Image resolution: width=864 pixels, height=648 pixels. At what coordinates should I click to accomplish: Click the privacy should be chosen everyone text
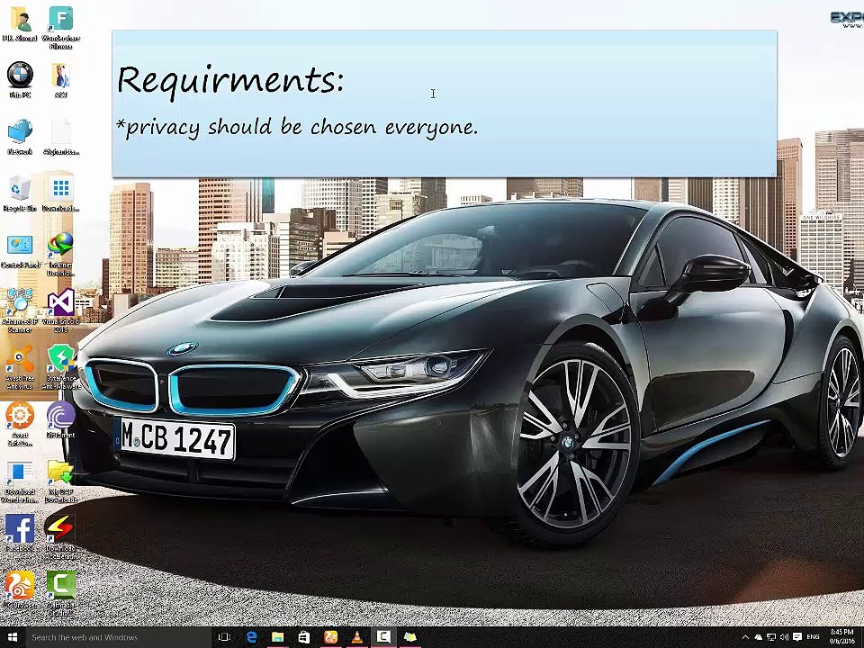click(x=297, y=128)
